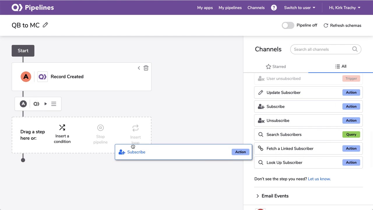Click the "Update Subscriber" step label

tap(284, 92)
